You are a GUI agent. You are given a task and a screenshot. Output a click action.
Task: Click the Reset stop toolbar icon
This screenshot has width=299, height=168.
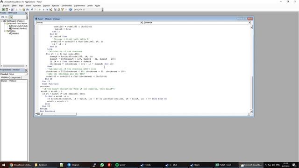(x=47, y=9)
